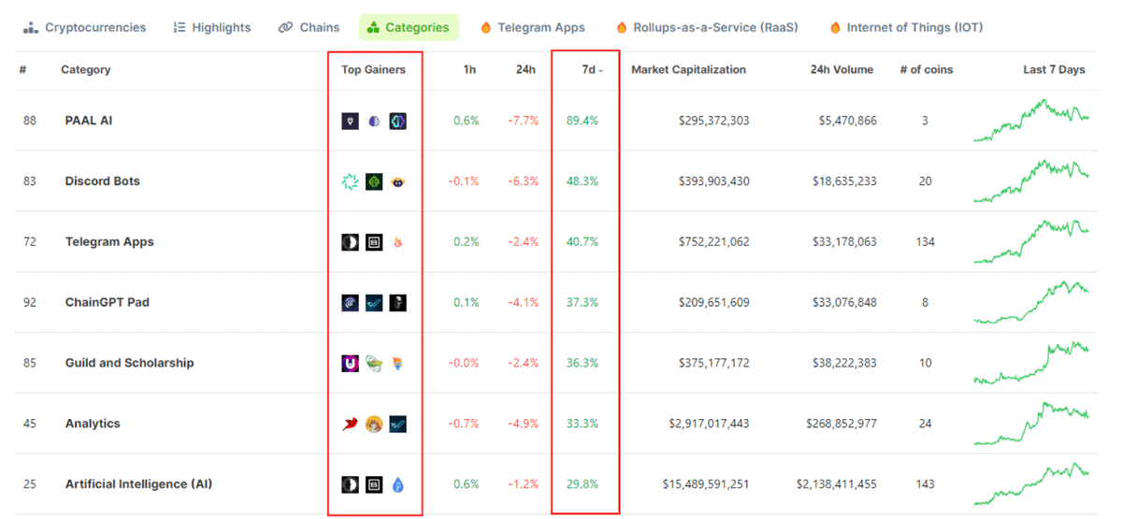Click the PAAL AI 7-day sparkline chart

(1030, 121)
